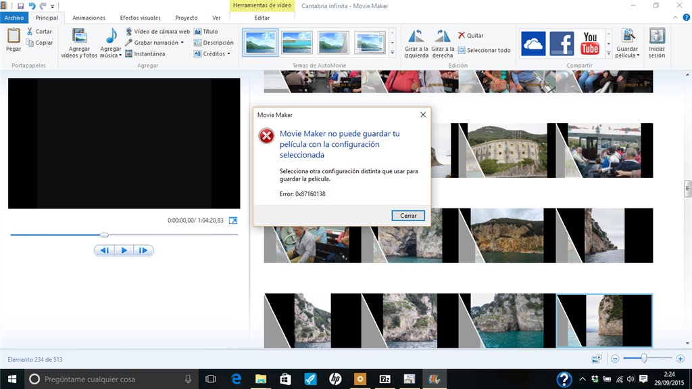Show hidden system tray icons
Image resolution: width=692 pixels, height=389 pixels.
(582, 379)
